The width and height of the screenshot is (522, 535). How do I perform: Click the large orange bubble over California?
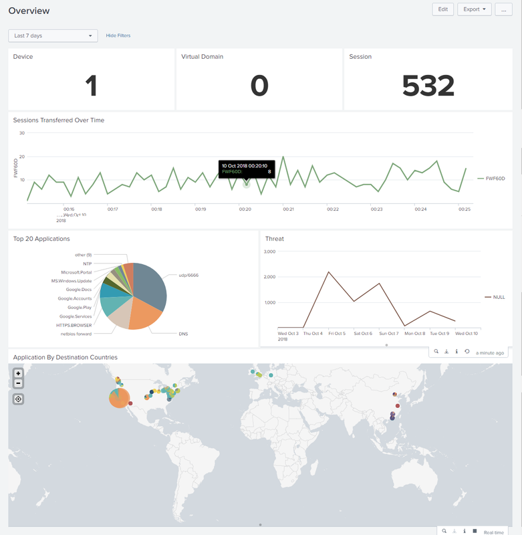click(x=120, y=398)
